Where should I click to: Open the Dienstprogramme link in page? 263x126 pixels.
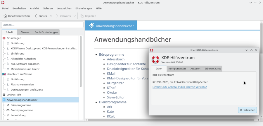[x=113, y=102]
